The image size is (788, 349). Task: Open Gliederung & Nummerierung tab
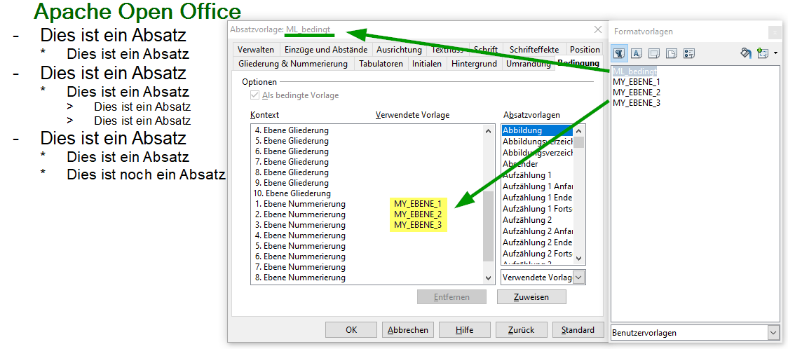click(294, 64)
